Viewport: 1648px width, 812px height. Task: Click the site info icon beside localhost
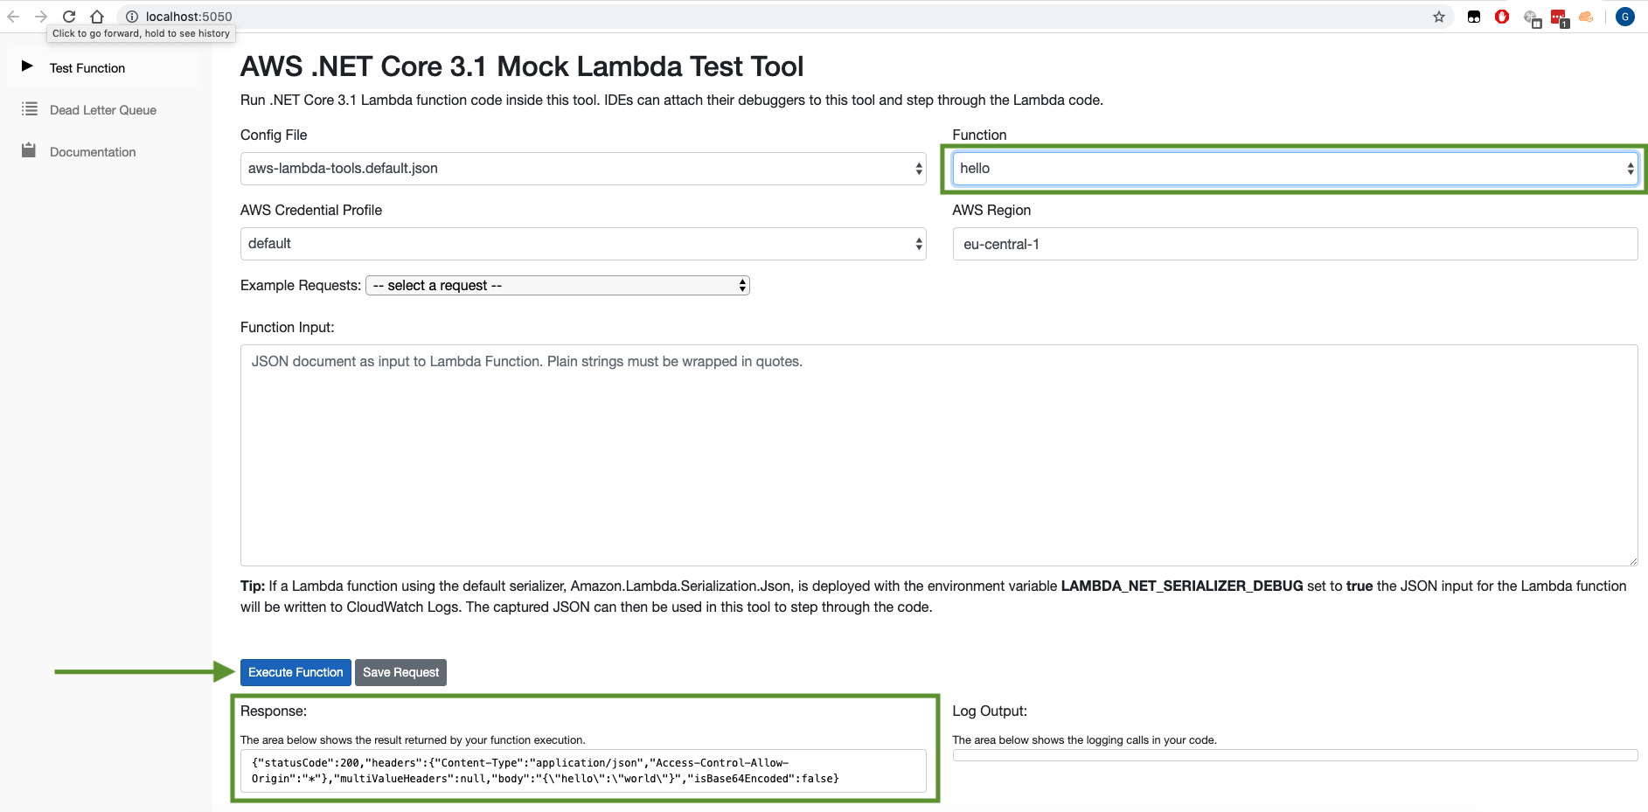point(132,17)
